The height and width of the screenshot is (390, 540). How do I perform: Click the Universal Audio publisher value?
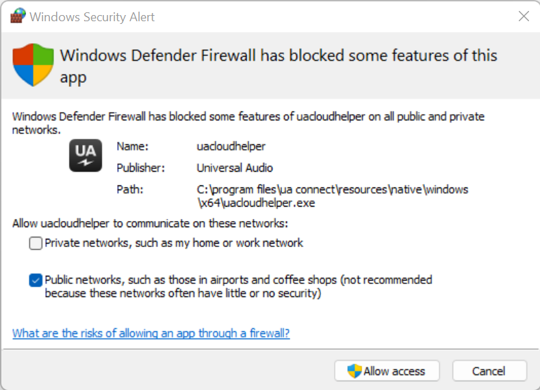click(x=235, y=168)
